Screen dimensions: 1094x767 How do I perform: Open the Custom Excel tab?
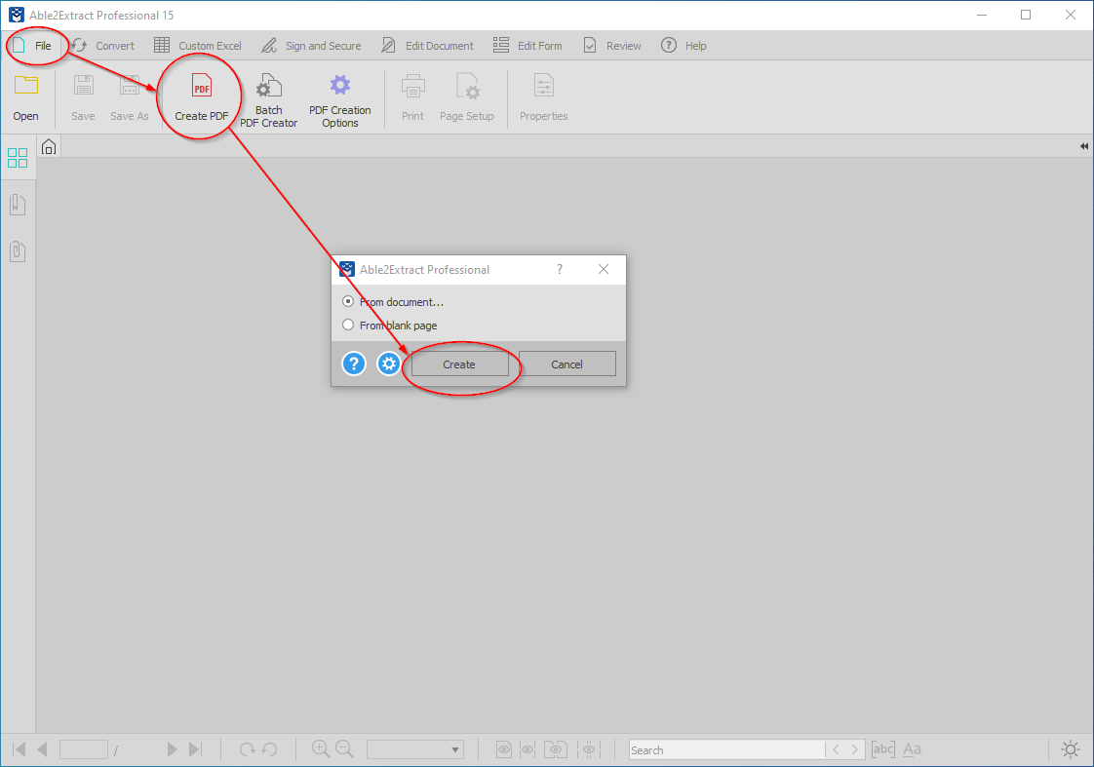tap(198, 46)
